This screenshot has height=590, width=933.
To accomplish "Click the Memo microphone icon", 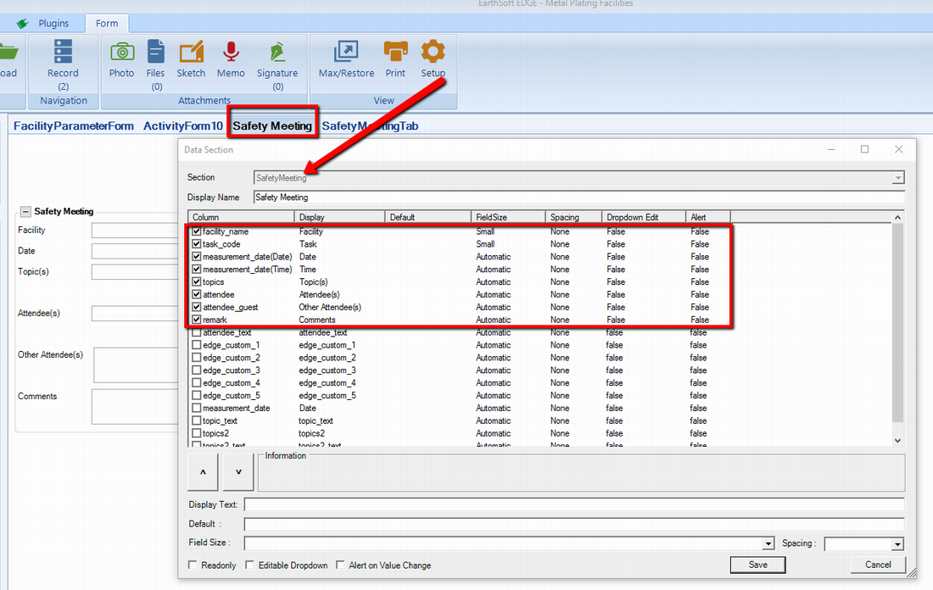I will click(x=230, y=53).
